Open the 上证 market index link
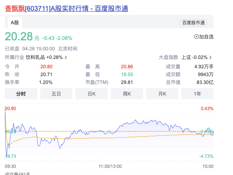 click(x=186, y=57)
